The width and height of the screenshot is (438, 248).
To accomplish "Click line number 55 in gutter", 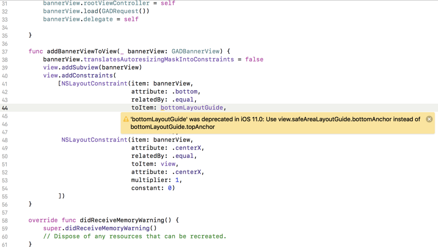I will pos(5,197).
